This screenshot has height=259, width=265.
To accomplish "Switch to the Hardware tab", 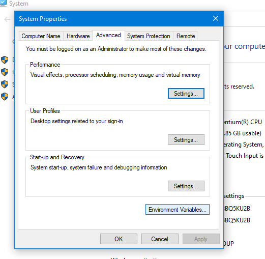I will (x=78, y=36).
